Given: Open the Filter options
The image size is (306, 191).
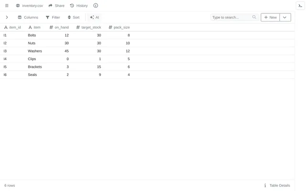Looking at the screenshot, I should click(53, 17).
